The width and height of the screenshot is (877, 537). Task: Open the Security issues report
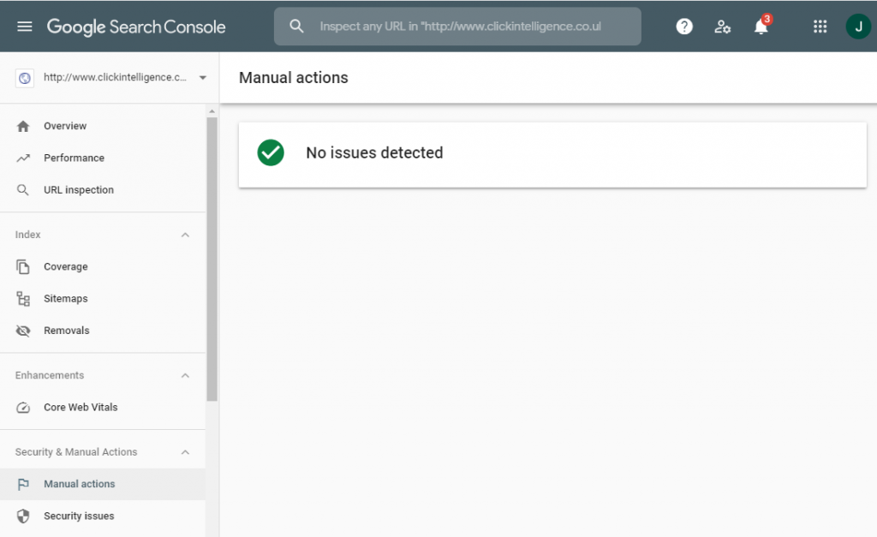[x=79, y=516]
